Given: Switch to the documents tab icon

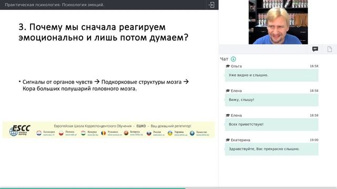Looking at the screenshot, I should pos(330,49).
